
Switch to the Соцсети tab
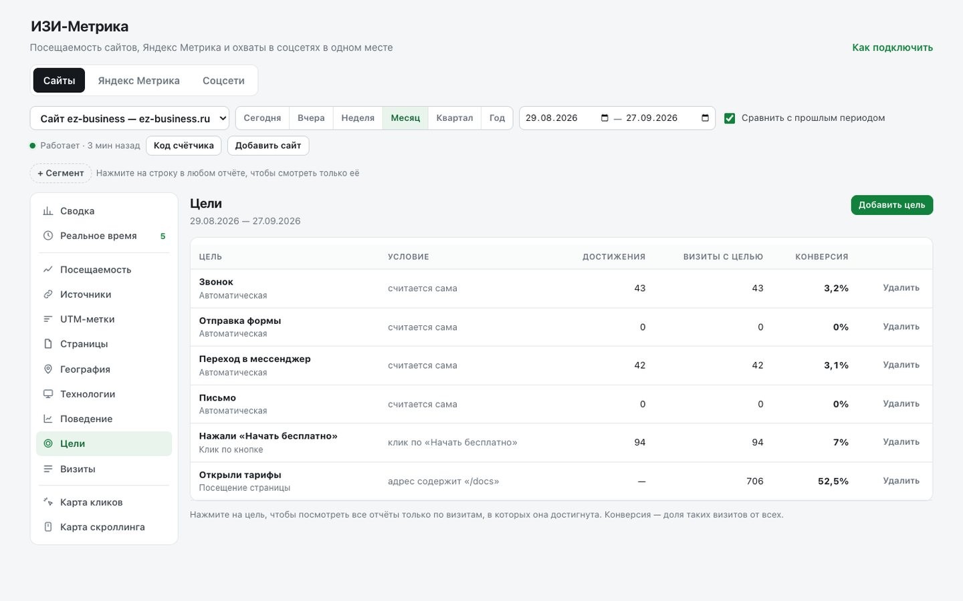coord(223,80)
